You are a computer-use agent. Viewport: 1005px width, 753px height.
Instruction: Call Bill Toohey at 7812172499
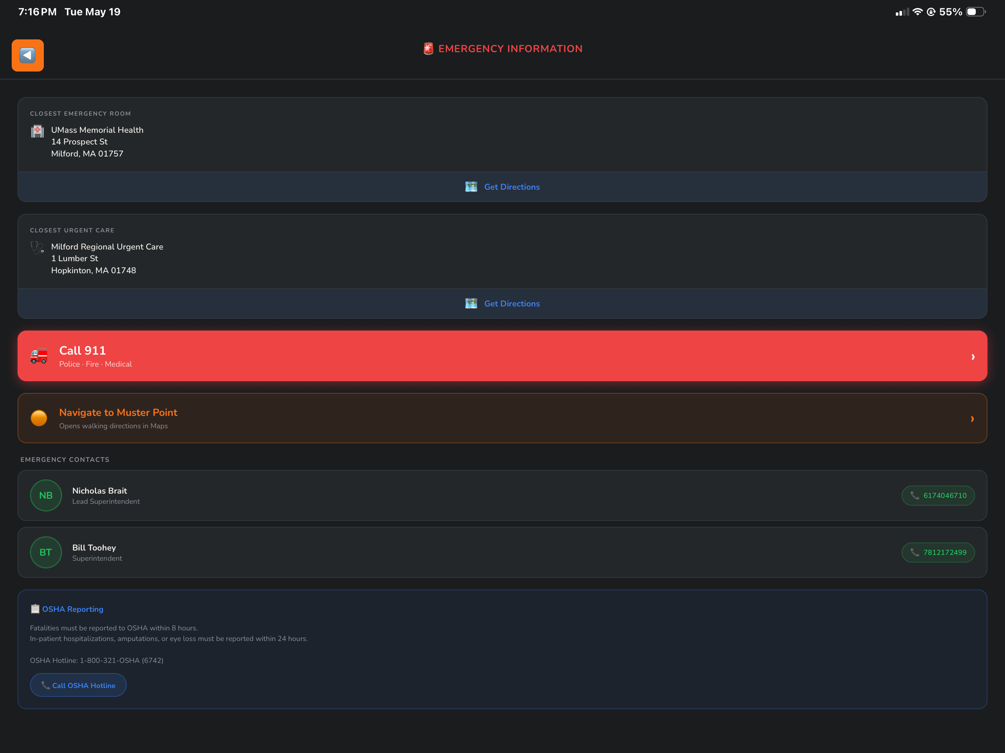coord(938,552)
